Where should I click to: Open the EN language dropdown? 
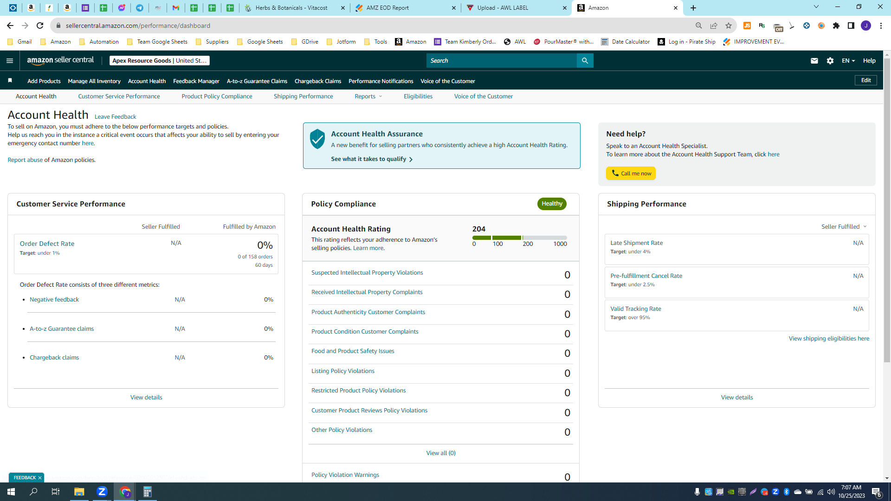click(848, 61)
